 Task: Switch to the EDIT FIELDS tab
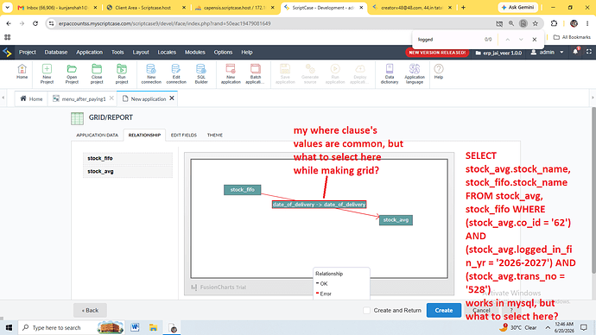184,135
